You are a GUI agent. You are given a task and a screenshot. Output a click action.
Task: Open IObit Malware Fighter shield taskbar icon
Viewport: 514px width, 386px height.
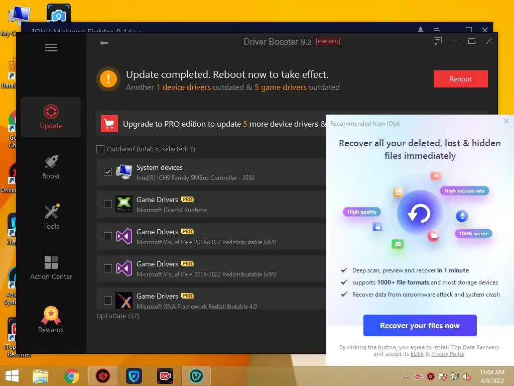[134, 376]
